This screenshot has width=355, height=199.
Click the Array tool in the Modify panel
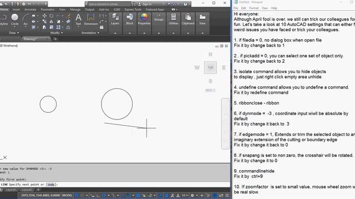coord(58,27)
